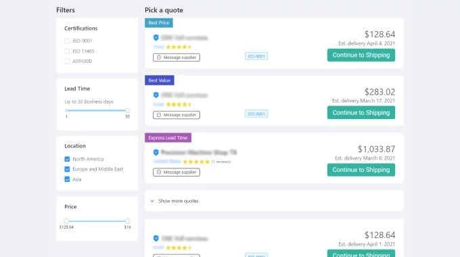Message supplier on the Express Lead Time quote
Image resolution: width=460 pixels, height=257 pixels.
coord(177,172)
